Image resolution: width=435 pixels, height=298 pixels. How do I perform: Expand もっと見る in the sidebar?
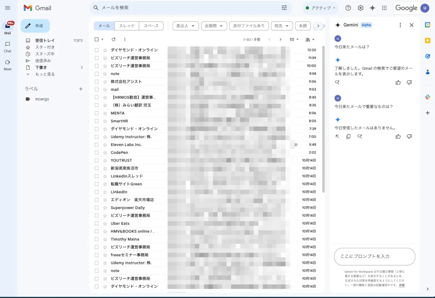coord(45,74)
